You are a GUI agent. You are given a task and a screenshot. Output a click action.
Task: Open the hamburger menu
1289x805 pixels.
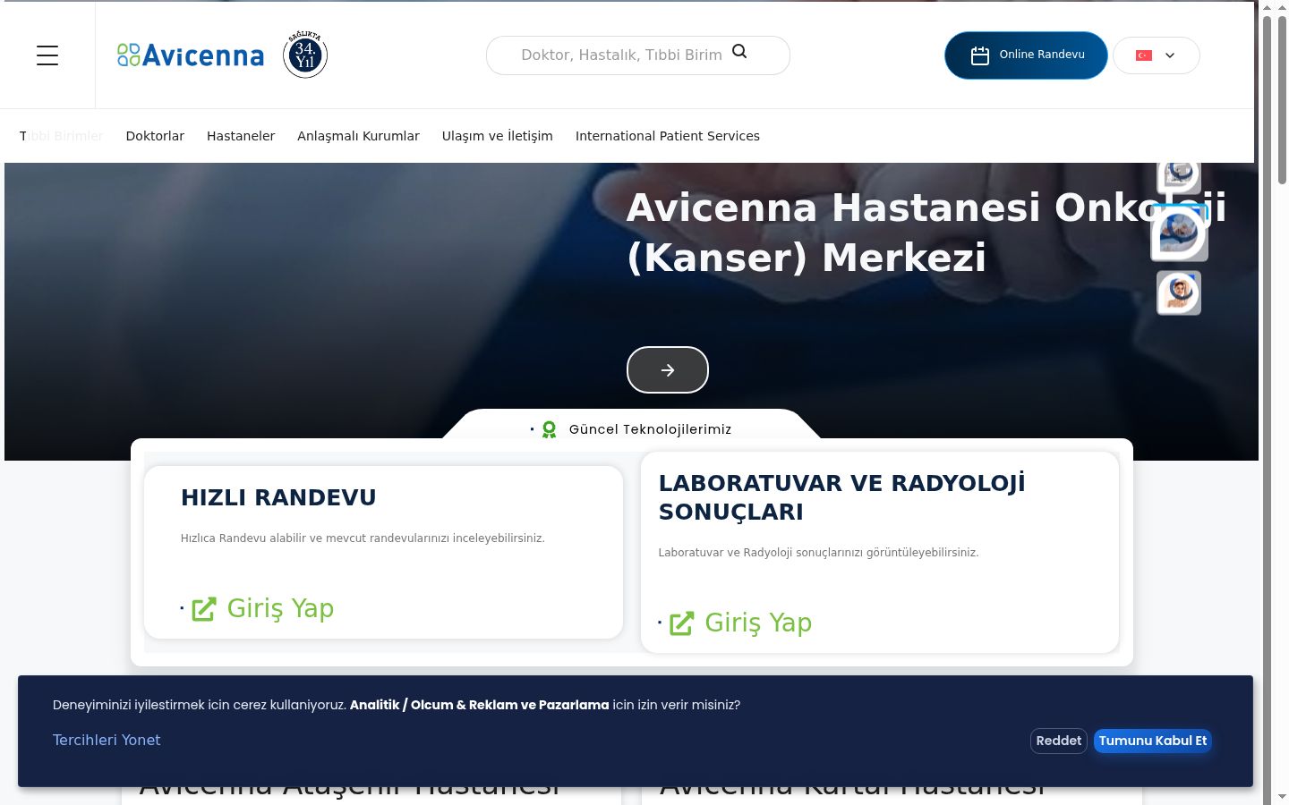click(47, 55)
